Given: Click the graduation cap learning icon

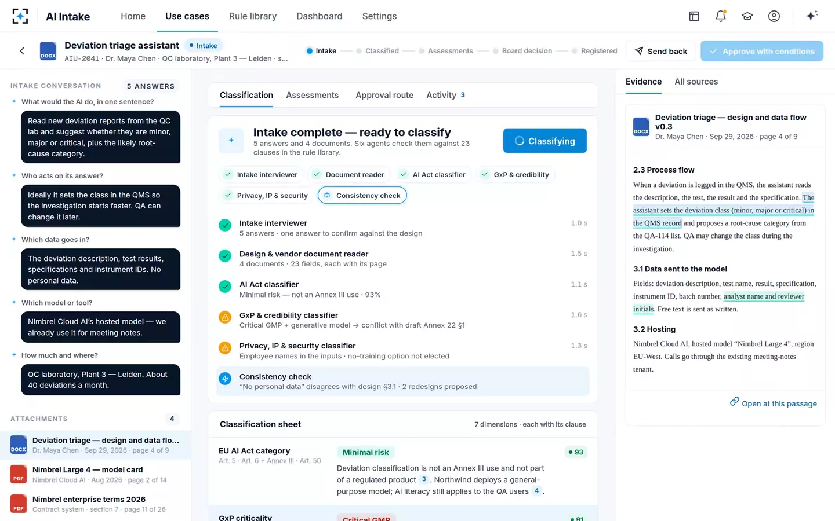Looking at the screenshot, I should (747, 16).
